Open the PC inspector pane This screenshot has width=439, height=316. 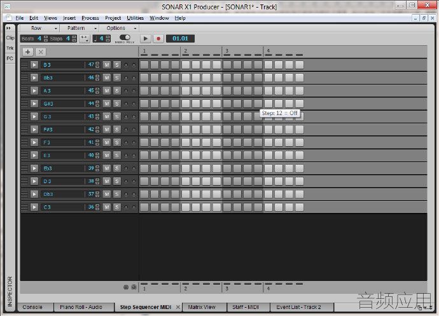click(x=10, y=58)
